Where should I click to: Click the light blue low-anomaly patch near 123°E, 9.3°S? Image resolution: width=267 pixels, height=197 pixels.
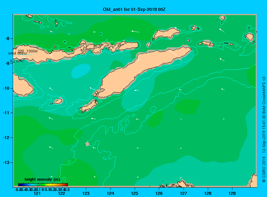(81, 71)
